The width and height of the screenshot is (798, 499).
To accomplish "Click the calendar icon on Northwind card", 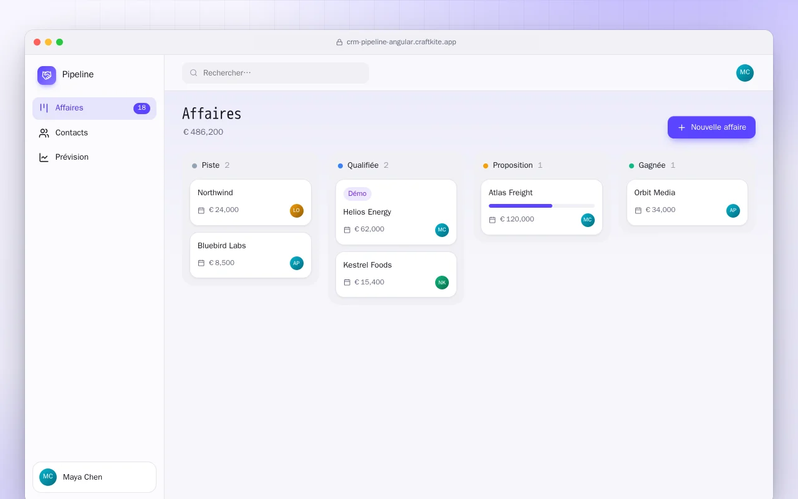I will click(x=201, y=210).
